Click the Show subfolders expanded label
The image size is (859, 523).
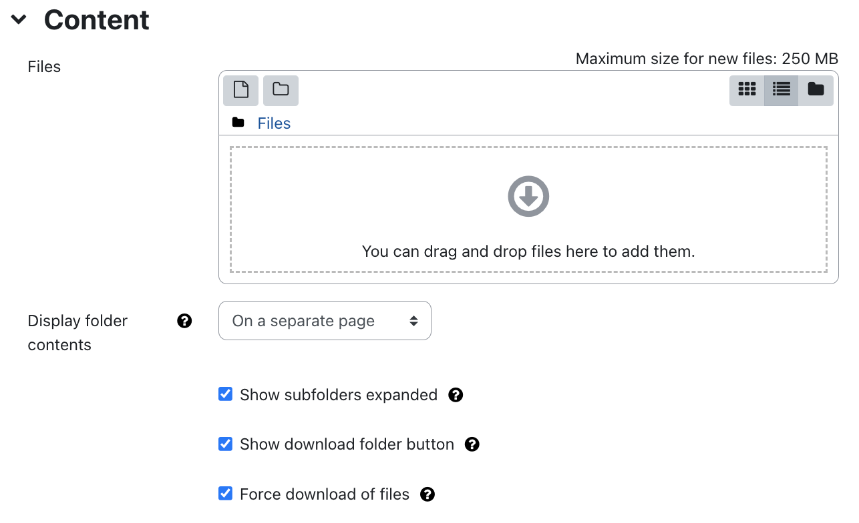(339, 395)
